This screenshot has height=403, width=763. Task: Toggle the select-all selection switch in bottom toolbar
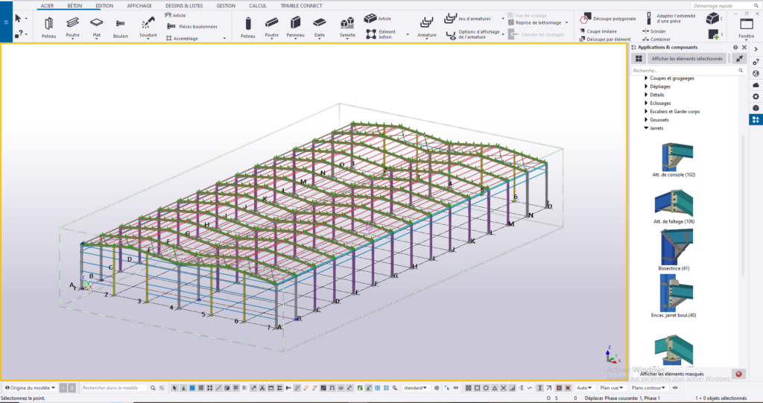[174, 388]
